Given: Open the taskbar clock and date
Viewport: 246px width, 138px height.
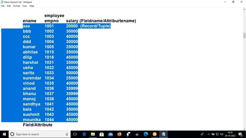Looking at the screenshot, I should pos(230,134).
